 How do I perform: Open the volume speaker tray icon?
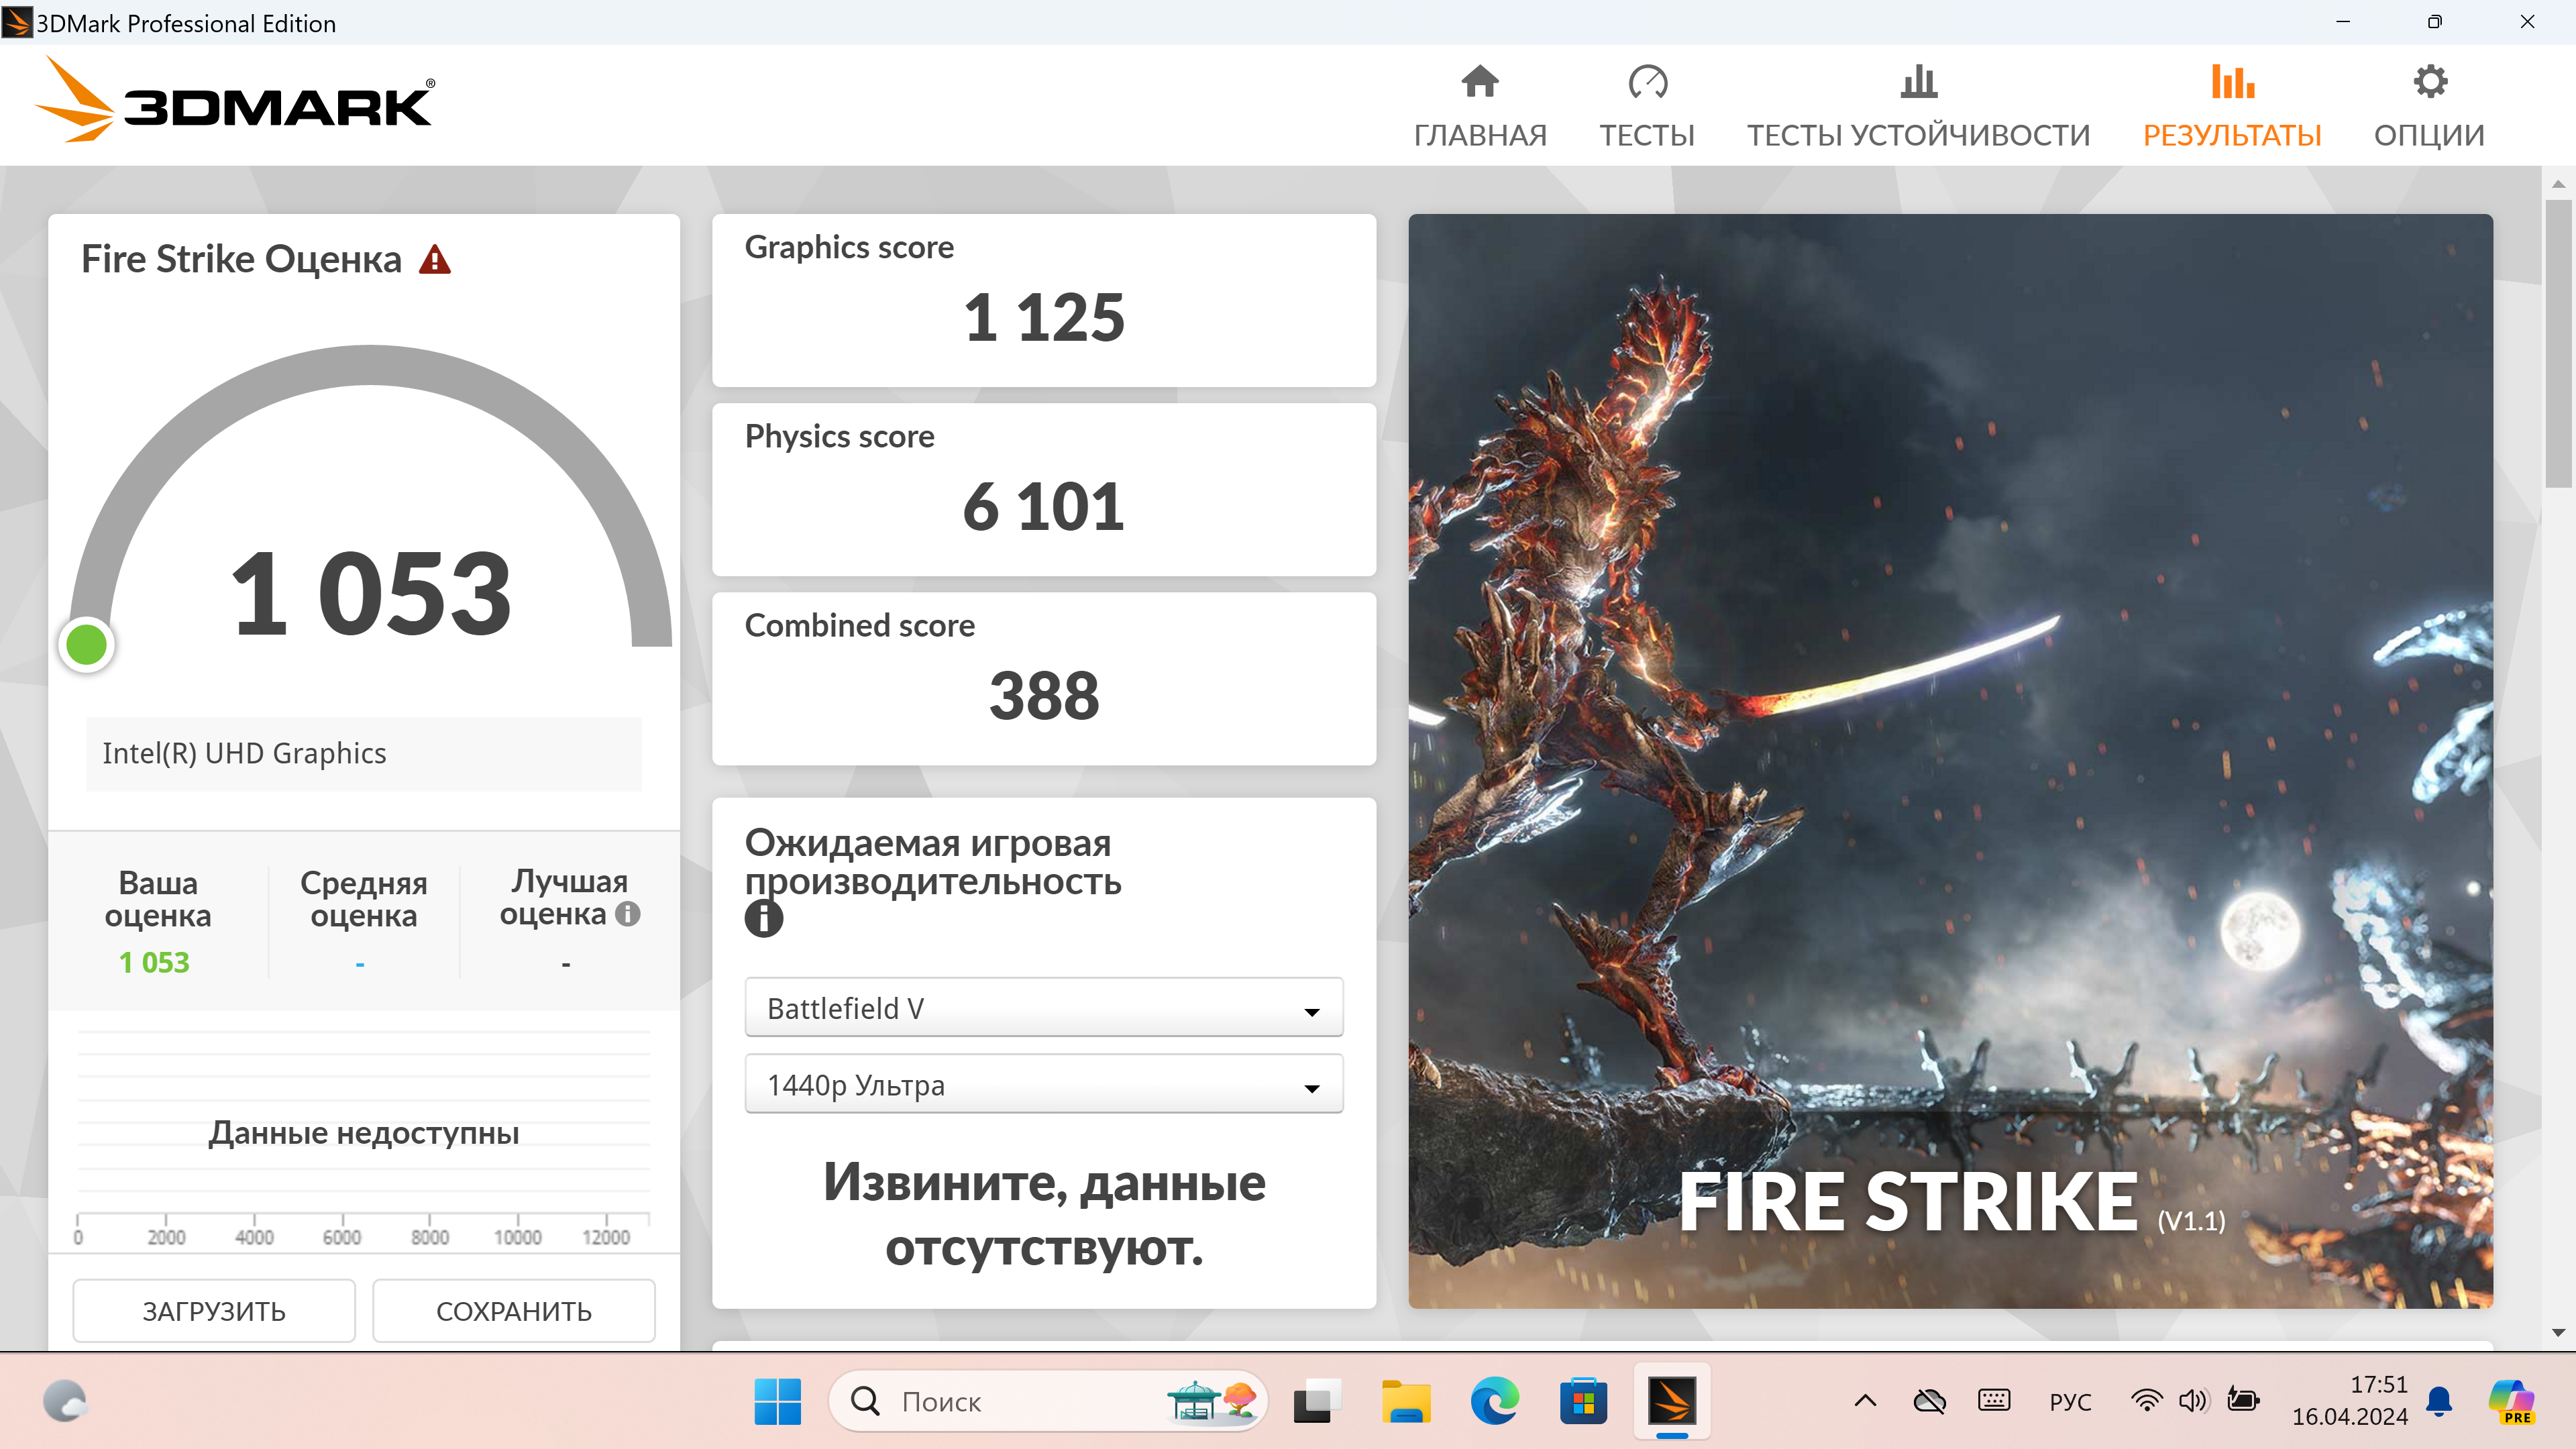[x=2192, y=1401]
